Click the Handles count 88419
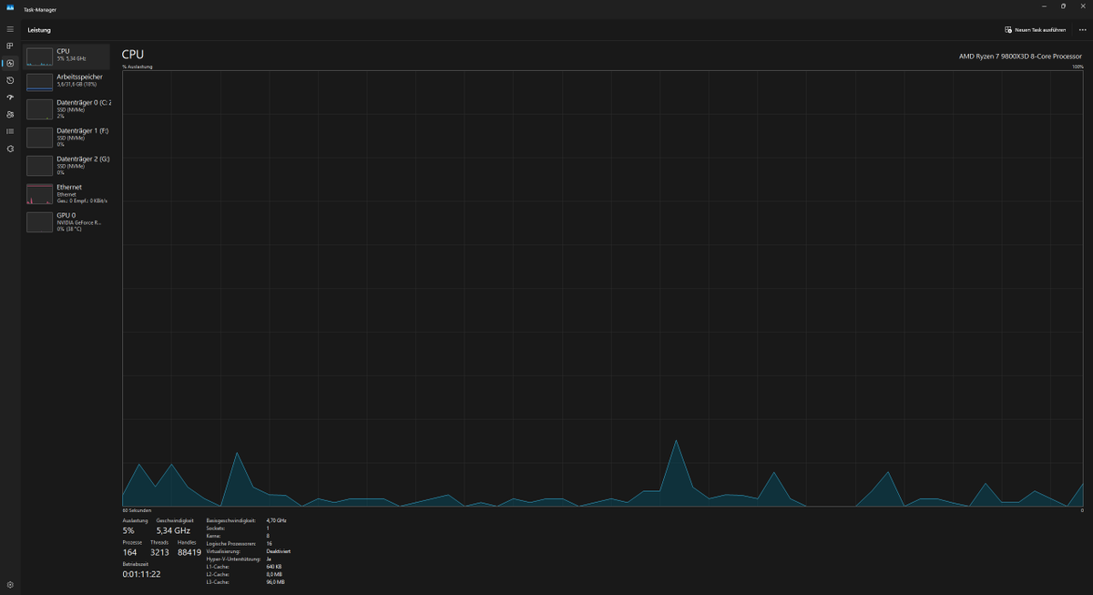The height and width of the screenshot is (595, 1093). (189, 552)
